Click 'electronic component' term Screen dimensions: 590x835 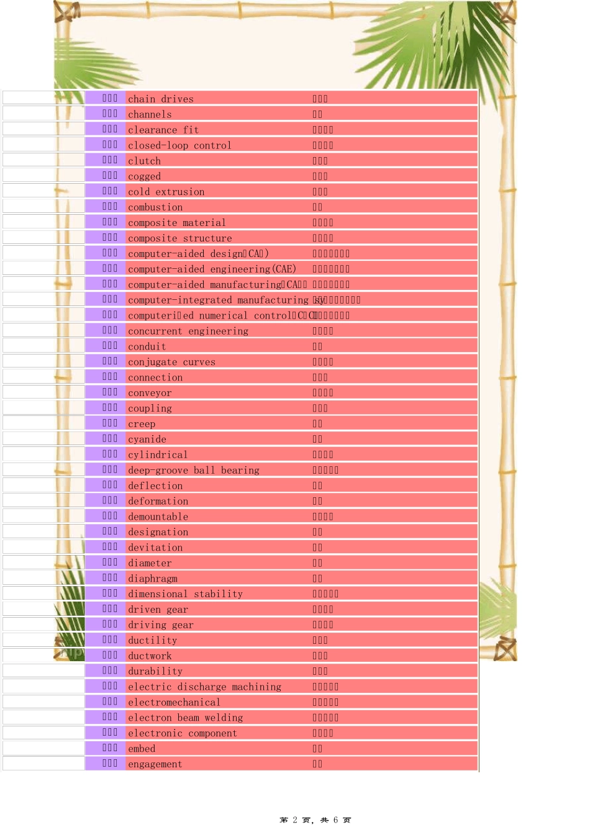(x=183, y=733)
